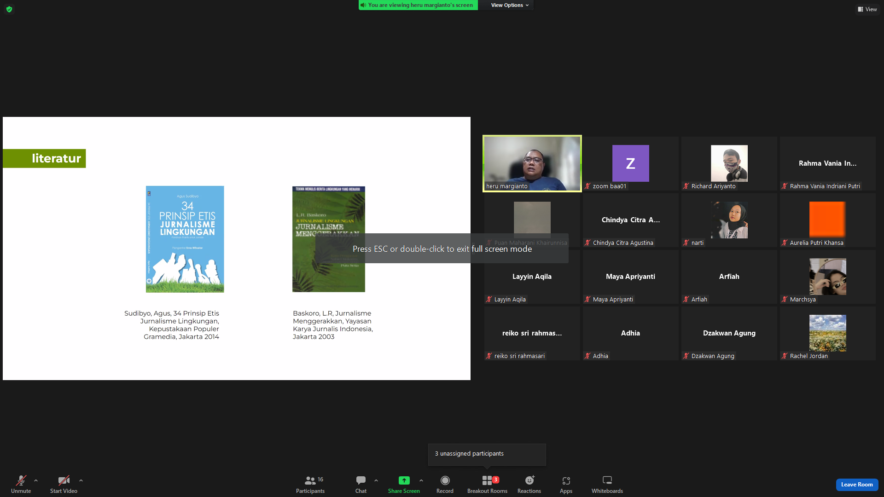Open Whiteboards
Viewport: 884px width, 497px height.
(x=607, y=485)
